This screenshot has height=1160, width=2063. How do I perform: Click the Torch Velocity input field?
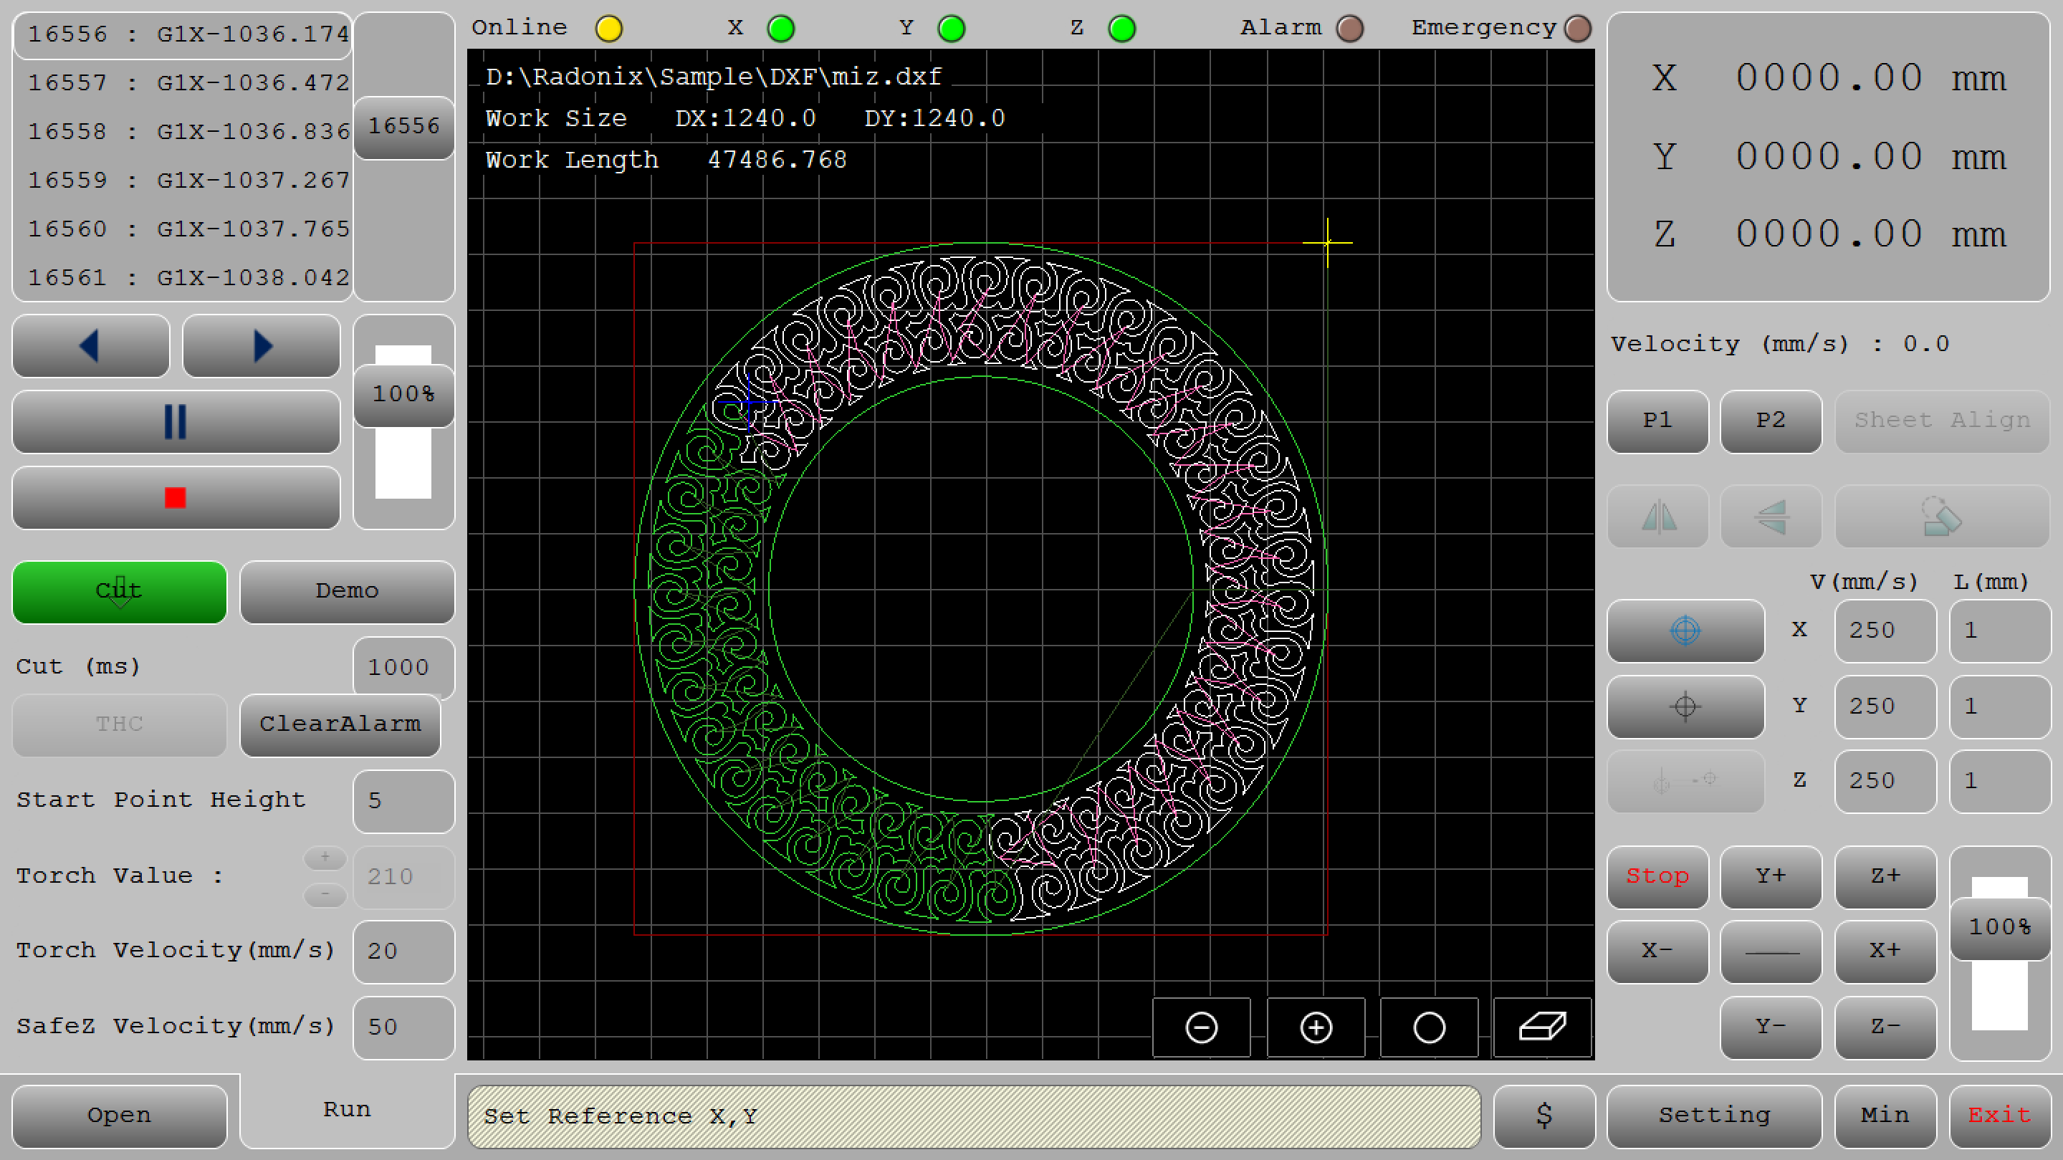(403, 951)
